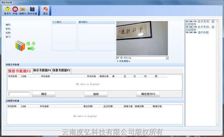This screenshot has width=224, height=137.
Task: Switch to the 续借书数据F5 tab
Action: (61, 70)
